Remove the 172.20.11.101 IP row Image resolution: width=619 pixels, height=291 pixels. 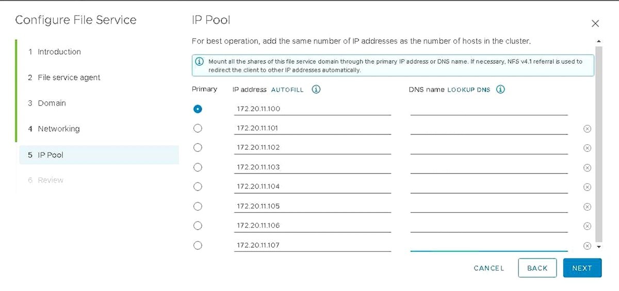(587, 129)
